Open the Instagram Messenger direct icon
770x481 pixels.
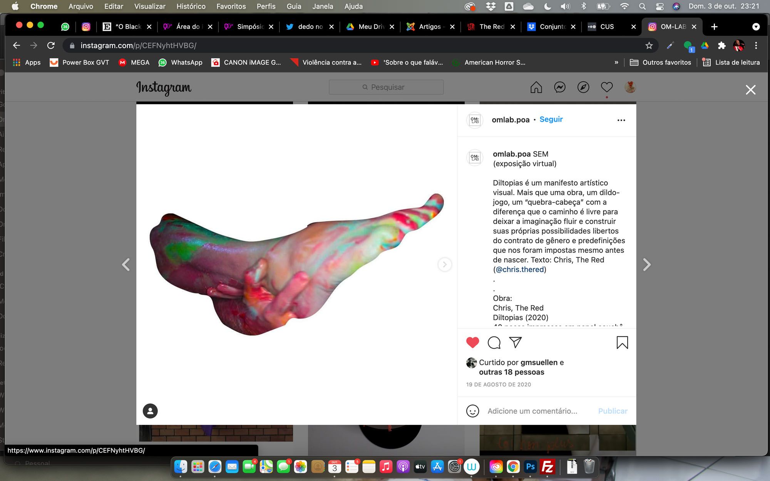coord(559,87)
